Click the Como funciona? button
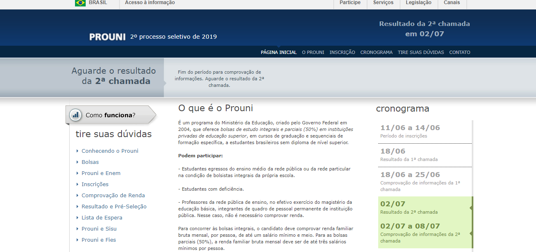The width and height of the screenshot is (536, 252). point(111,115)
